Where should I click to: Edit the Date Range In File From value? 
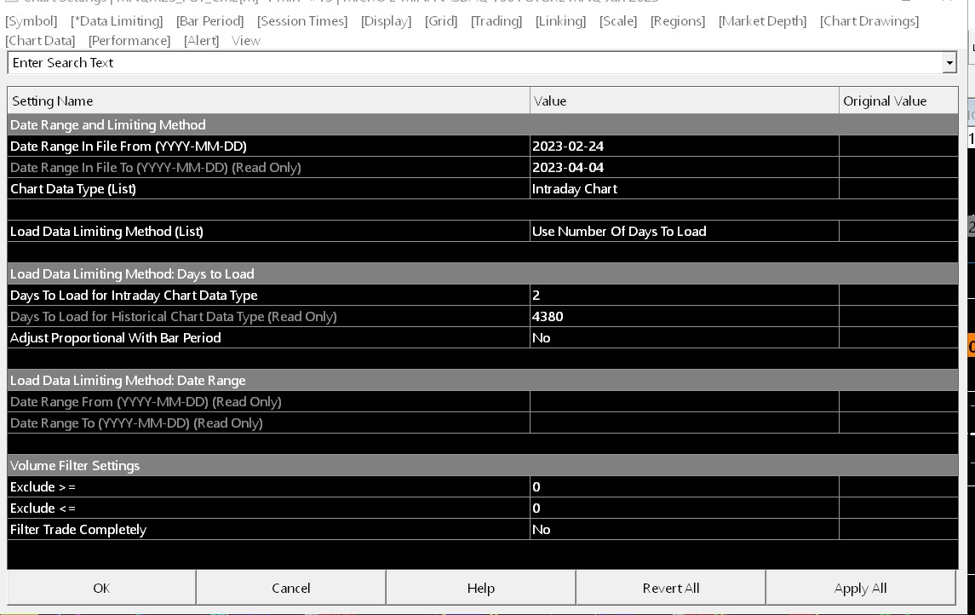pyautogui.click(x=684, y=147)
